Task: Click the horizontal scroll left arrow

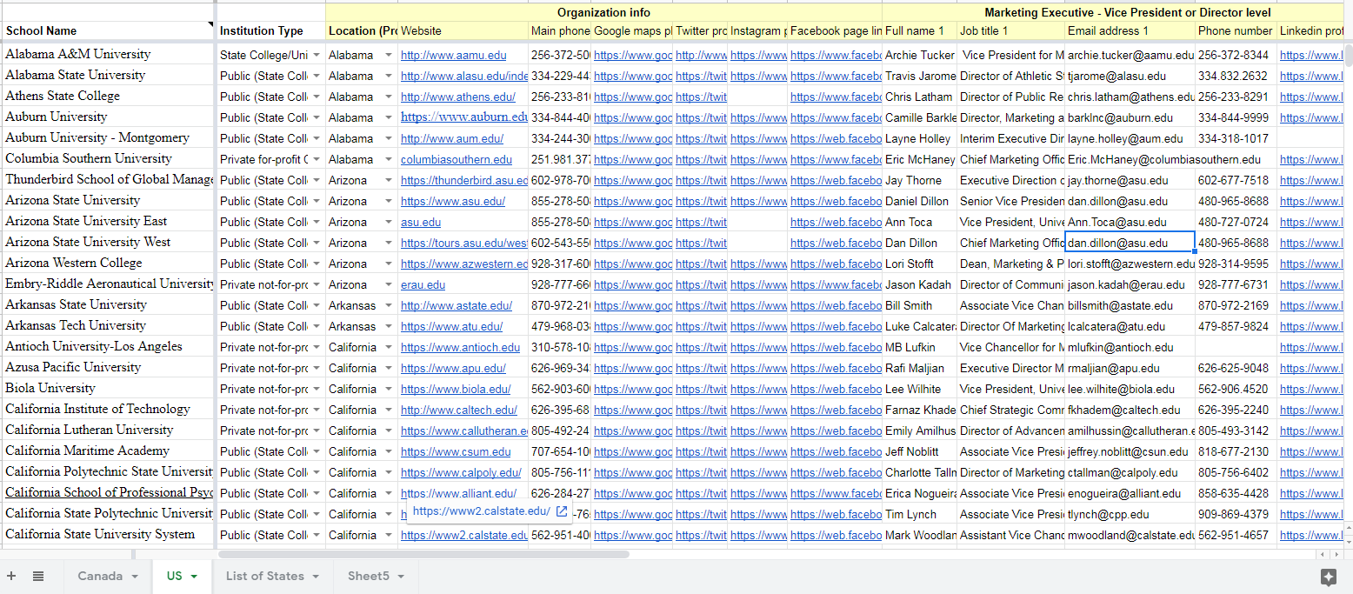Action: (1323, 554)
